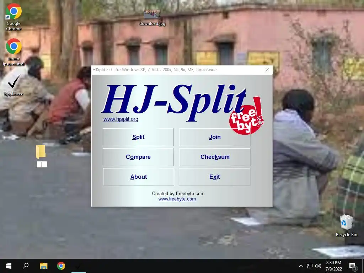Open the network status tray icon
The height and width of the screenshot is (273, 364).
[310, 266]
